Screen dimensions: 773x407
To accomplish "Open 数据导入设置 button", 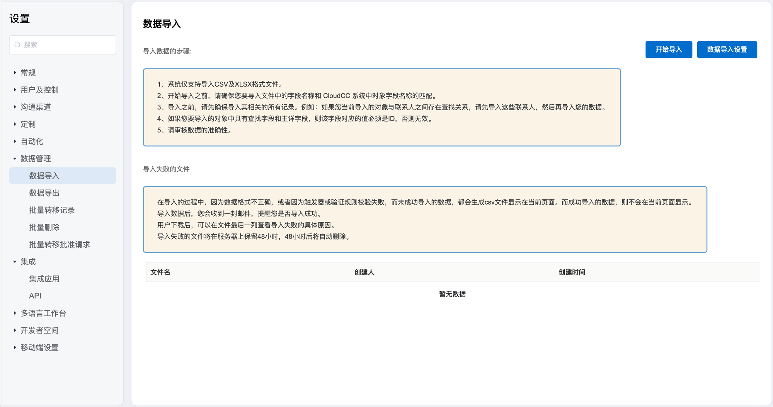I will [x=727, y=49].
